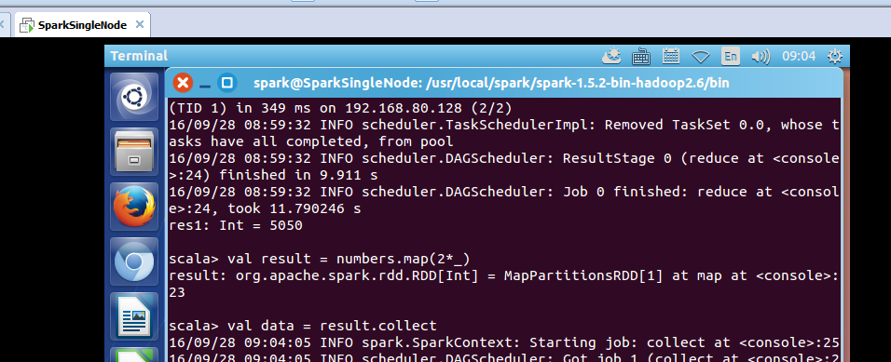Open the keyboard indicator in top panel

coord(641,56)
